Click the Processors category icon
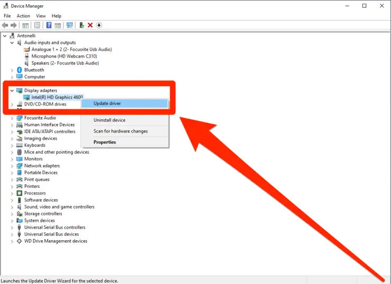Screen dimensions: 391x284 (19, 193)
